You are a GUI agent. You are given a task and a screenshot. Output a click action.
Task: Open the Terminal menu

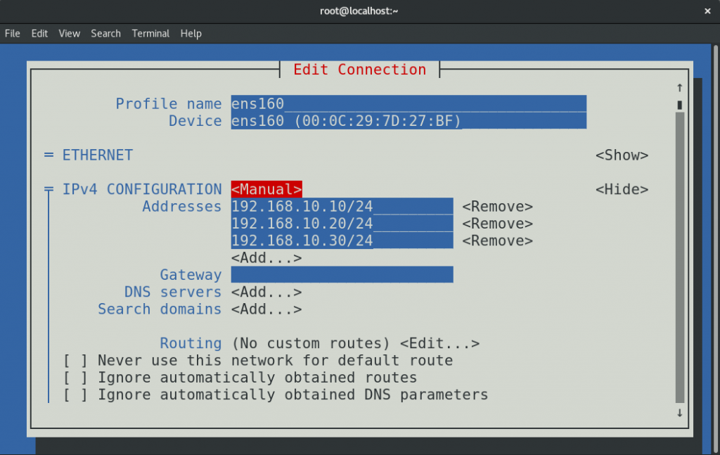[150, 33]
